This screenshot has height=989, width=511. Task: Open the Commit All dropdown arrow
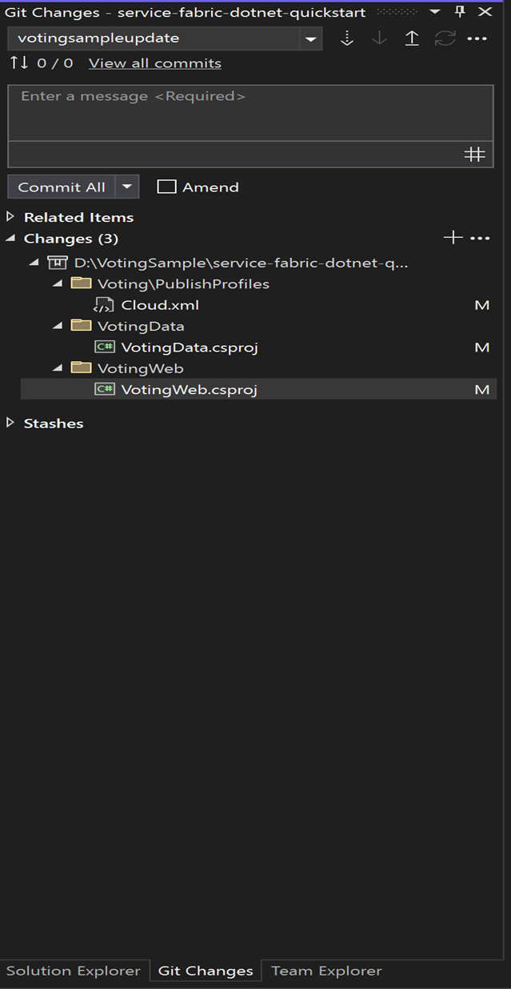(x=126, y=187)
